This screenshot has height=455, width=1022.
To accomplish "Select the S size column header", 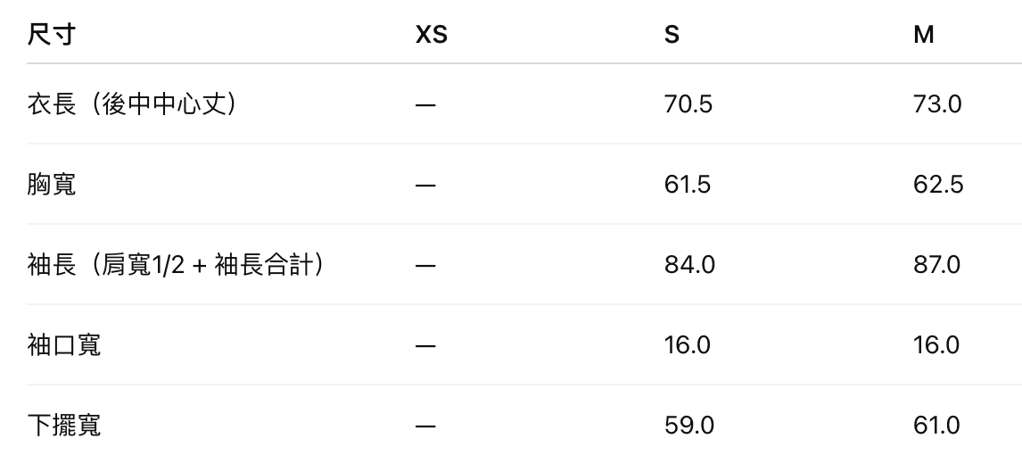I will click(x=672, y=35).
